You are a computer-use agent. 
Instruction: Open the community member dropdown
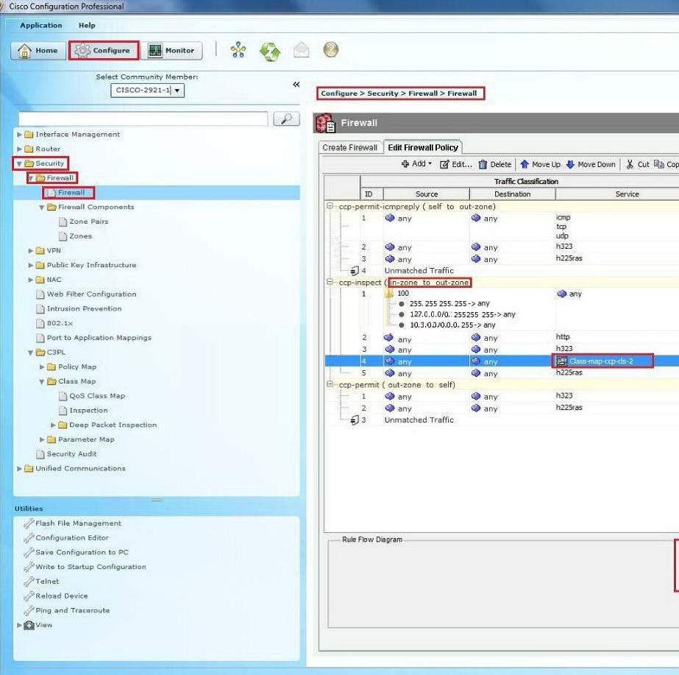177,91
